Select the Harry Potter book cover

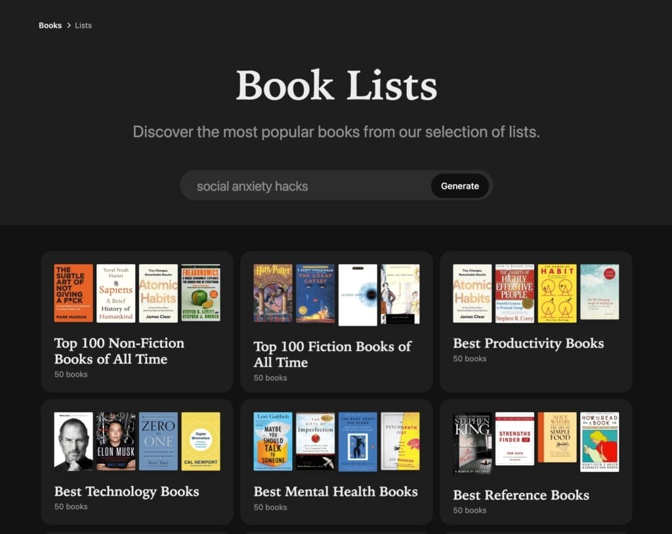(x=272, y=294)
